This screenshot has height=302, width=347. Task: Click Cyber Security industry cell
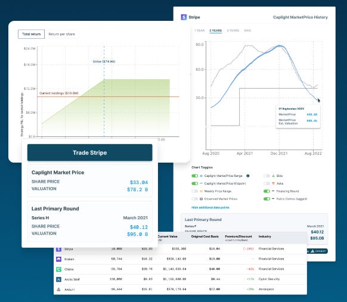pyautogui.click(x=269, y=279)
